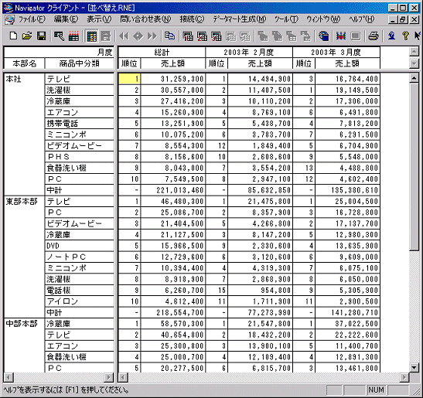Click the context help arrow icon
This screenshot has width=423, height=398.
(417, 36)
